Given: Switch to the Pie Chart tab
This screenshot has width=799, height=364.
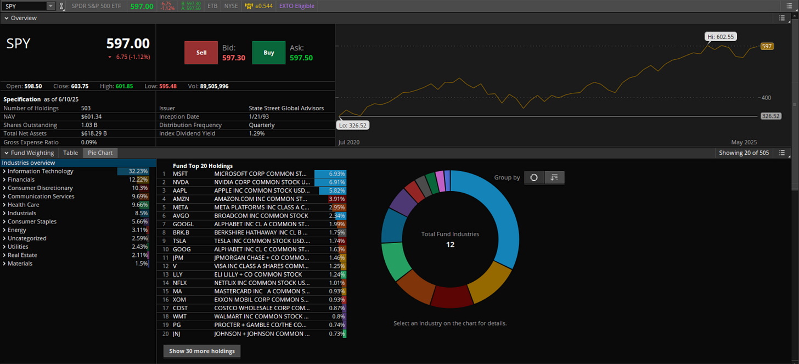Looking at the screenshot, I should 100,153.
